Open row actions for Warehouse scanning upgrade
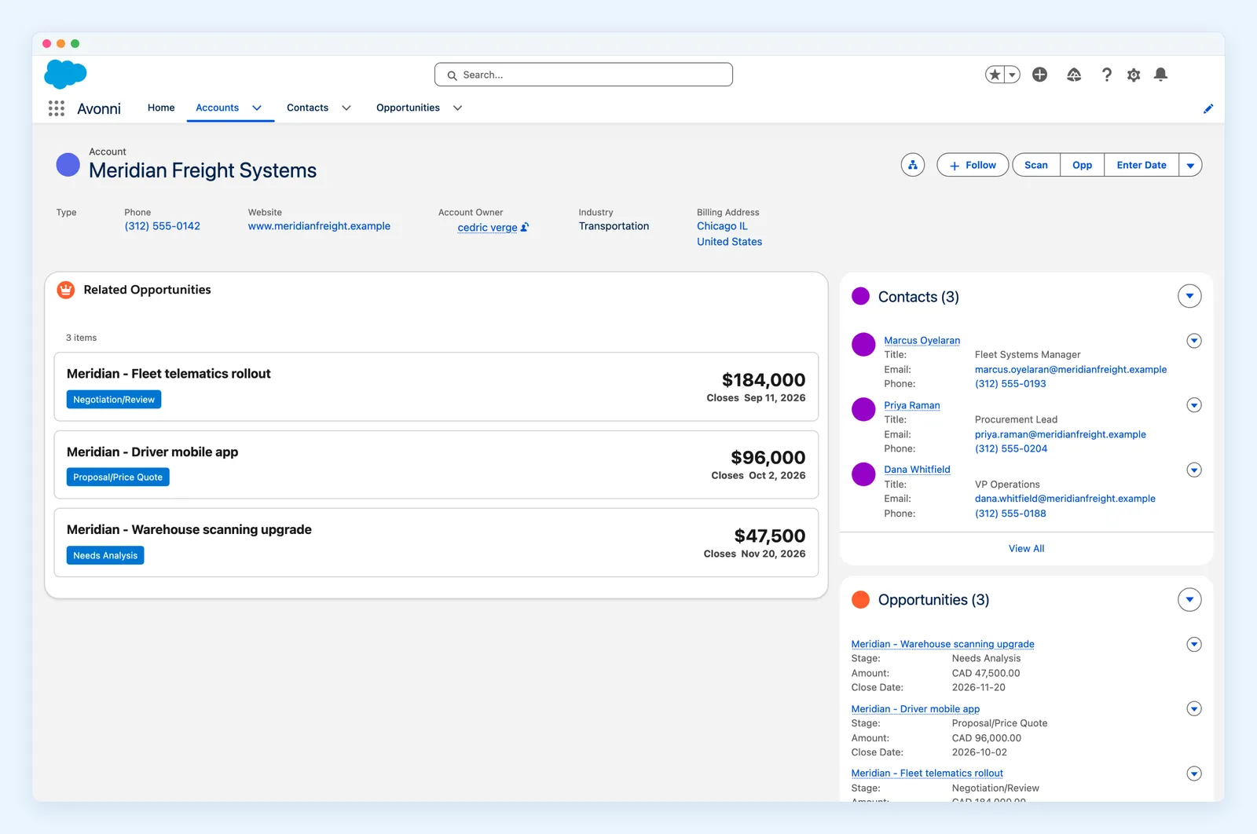This screenshot has width=1257, height=834. pyautogui.click(x=1194, y=644)
